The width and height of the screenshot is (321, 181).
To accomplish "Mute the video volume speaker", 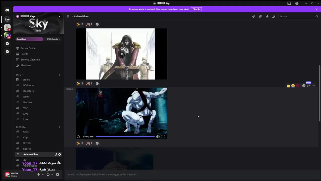I will pyautogui.click(x=158, y=137).
